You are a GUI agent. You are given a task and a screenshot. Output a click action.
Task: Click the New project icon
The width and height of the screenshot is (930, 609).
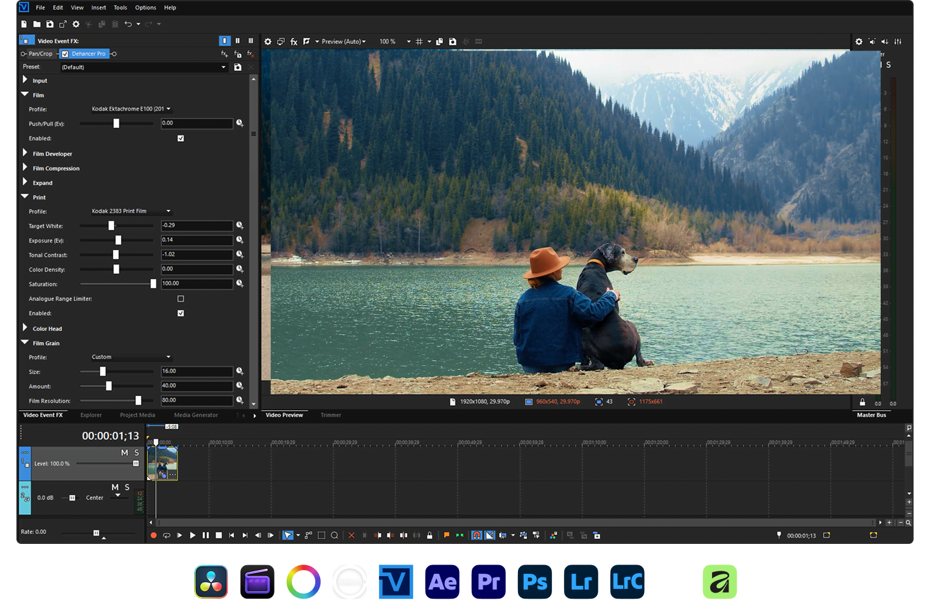pyautogui.click(x=24, y=24)
